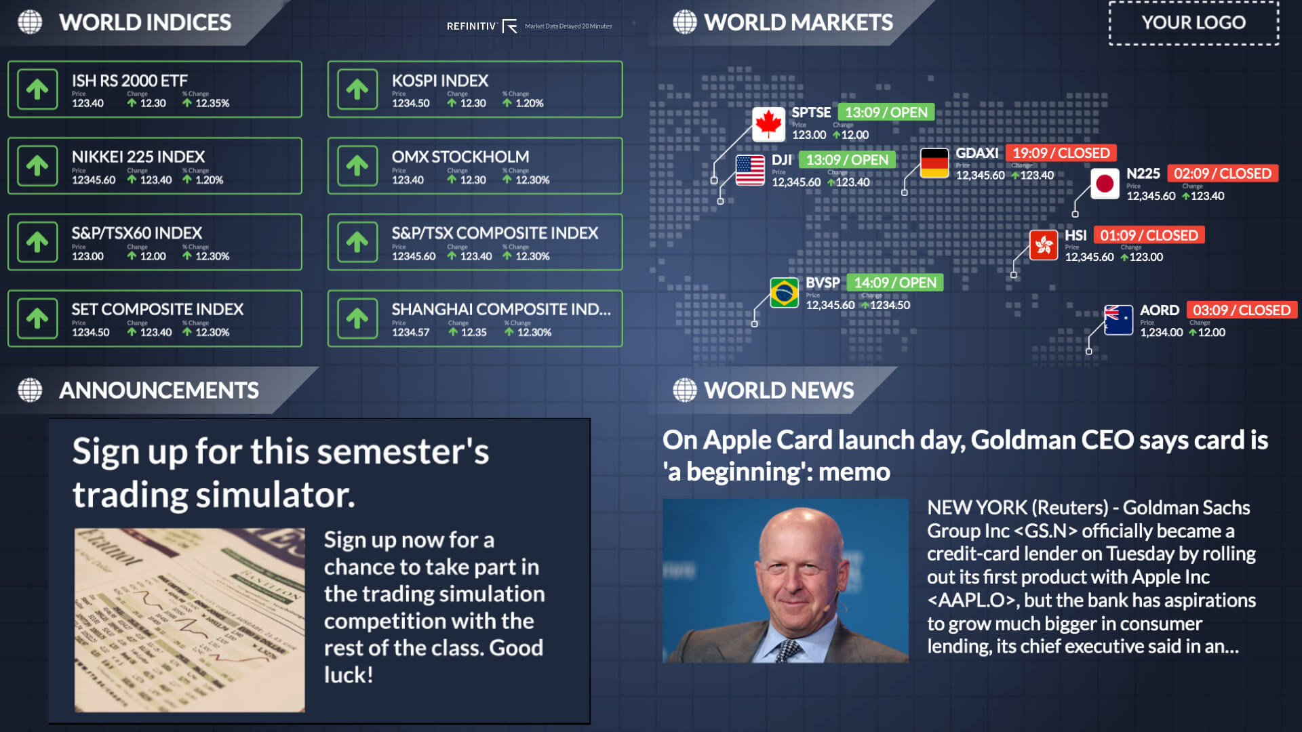The height and width of the screenshot is (732, 1302).
Task: Click the green up arrow on ISH RS 2000 ETF
Action: 37,89
